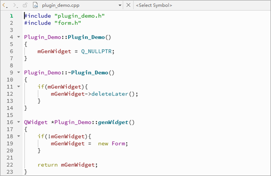Toggle the file lock icon
This screenshot has height=176, width=271.
[x=25, y=5]
